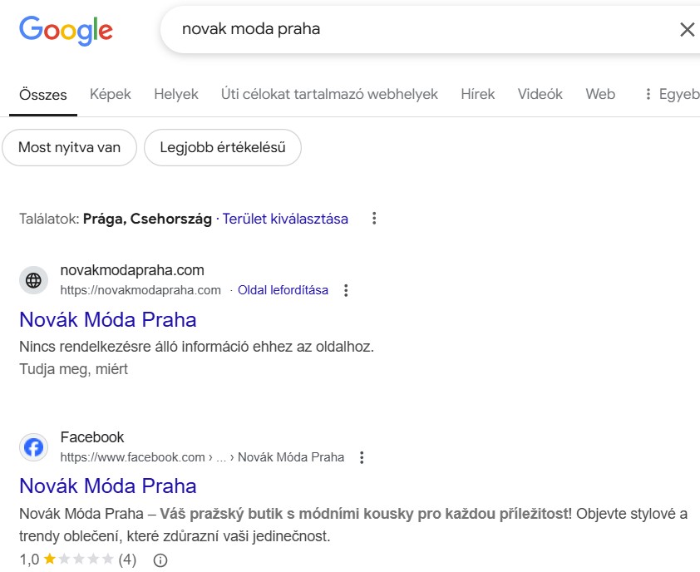This screenshot has width=700, height=572.
Task: Open the Novák Móda Praha Facebook result
Action: (x=108, y=486)
